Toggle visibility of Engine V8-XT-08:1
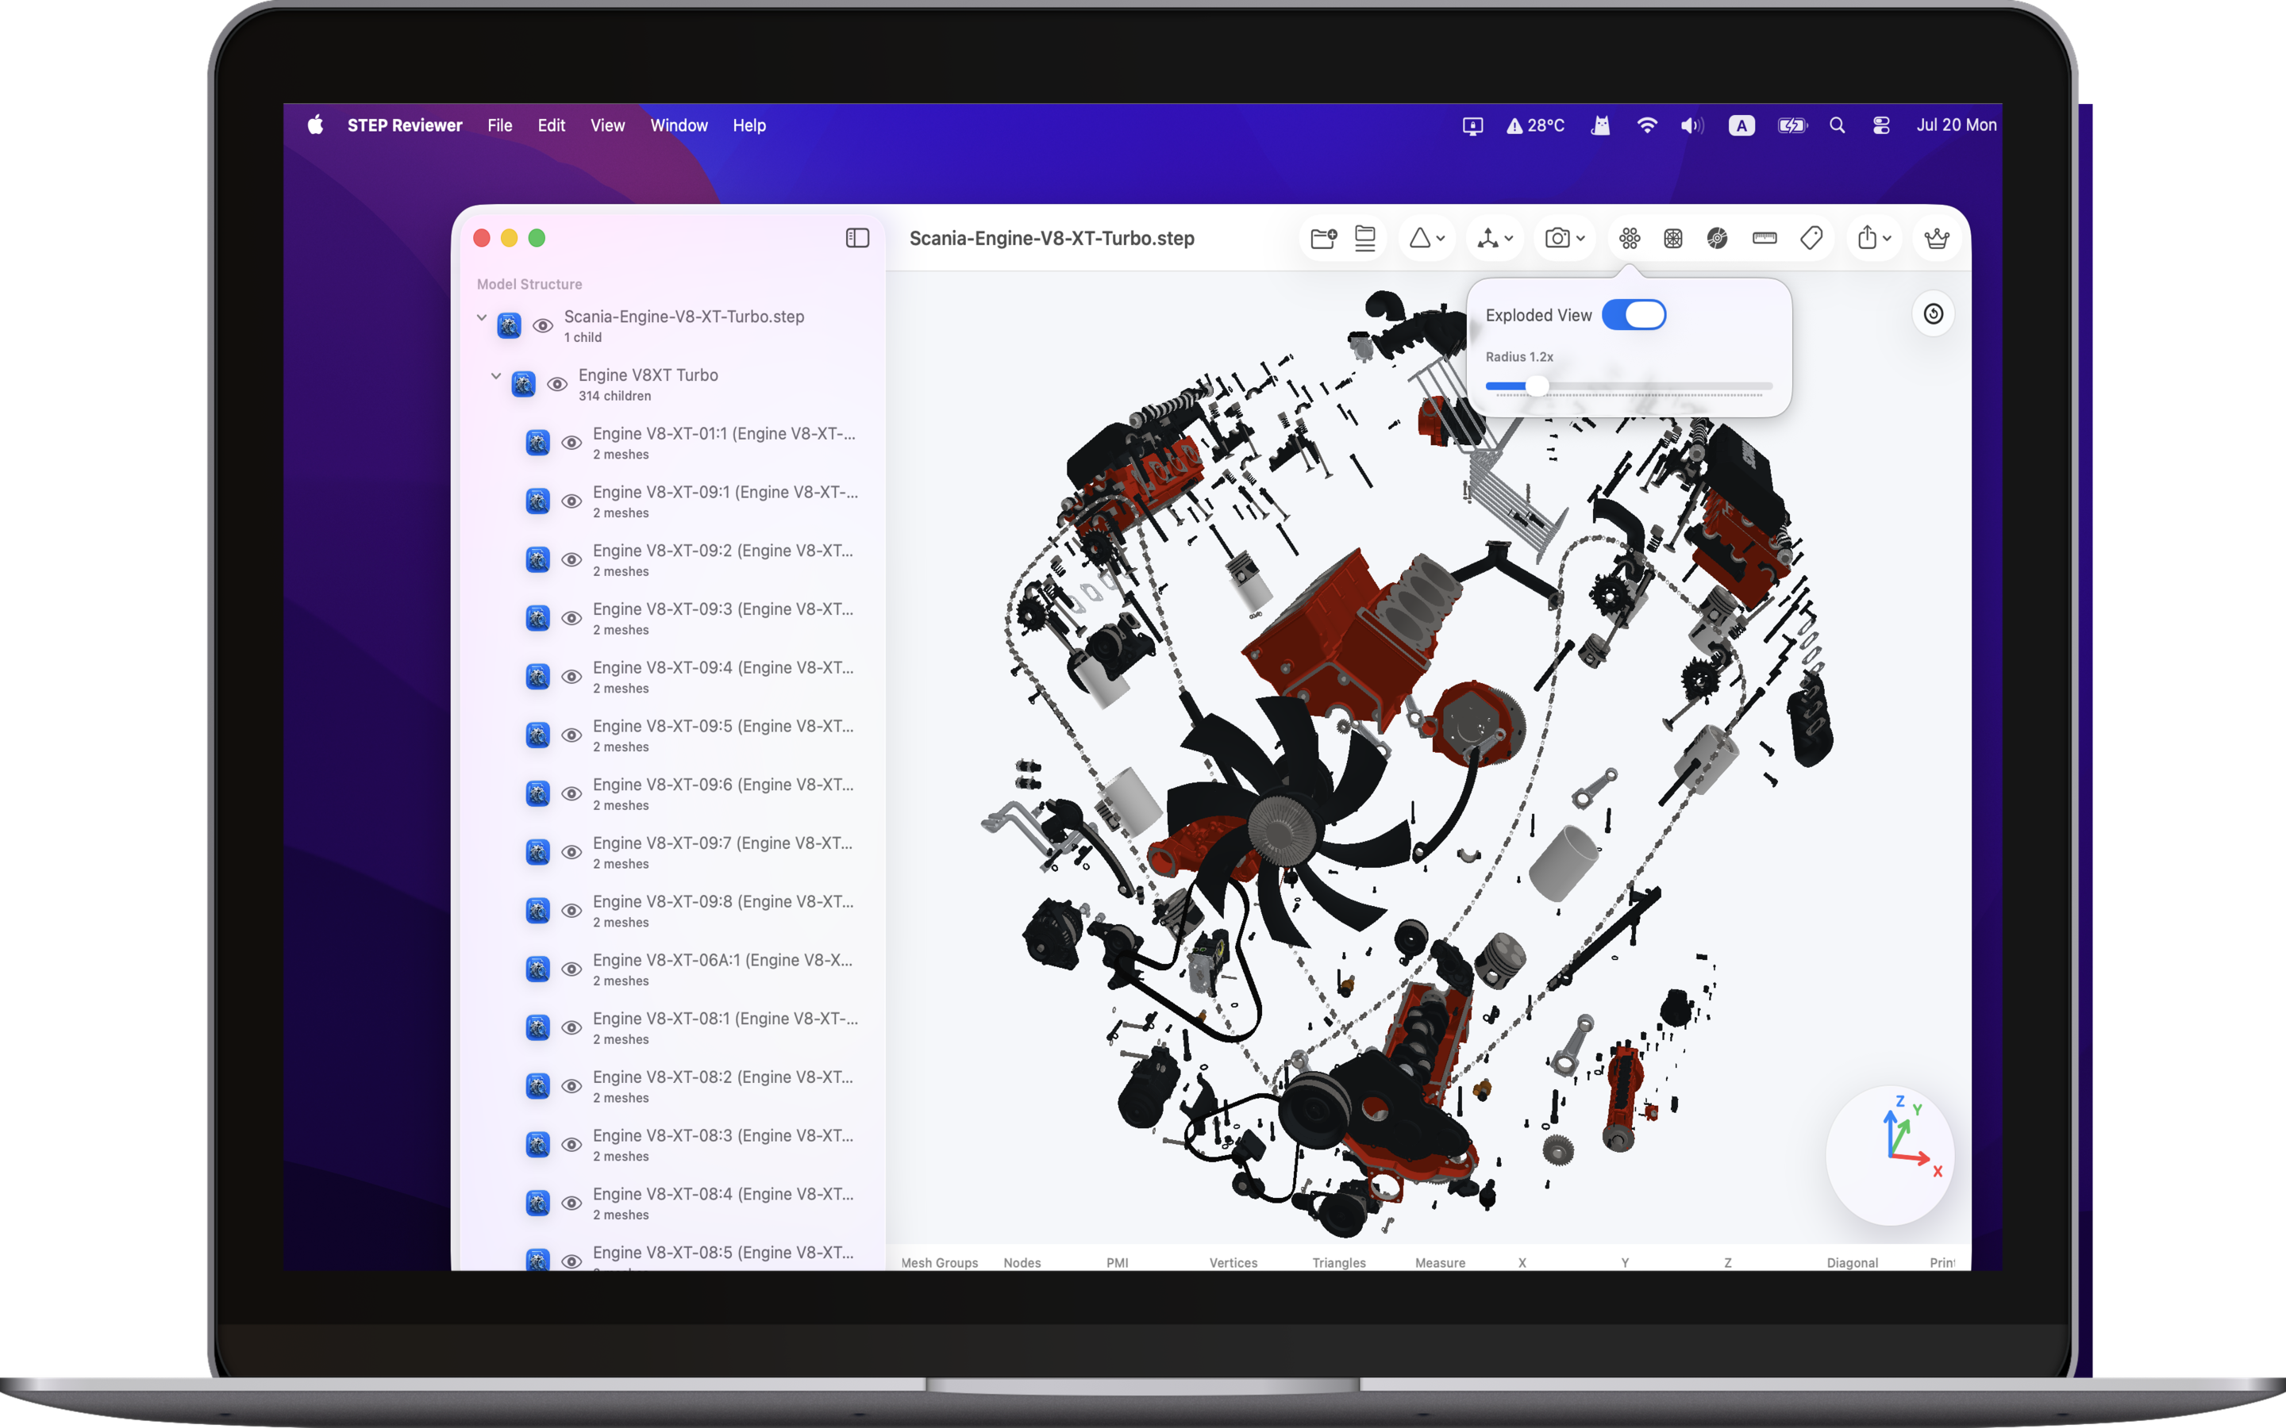Image resolution: width=2286 pixels, height=1428 pixels. [x=571, y=1028]
